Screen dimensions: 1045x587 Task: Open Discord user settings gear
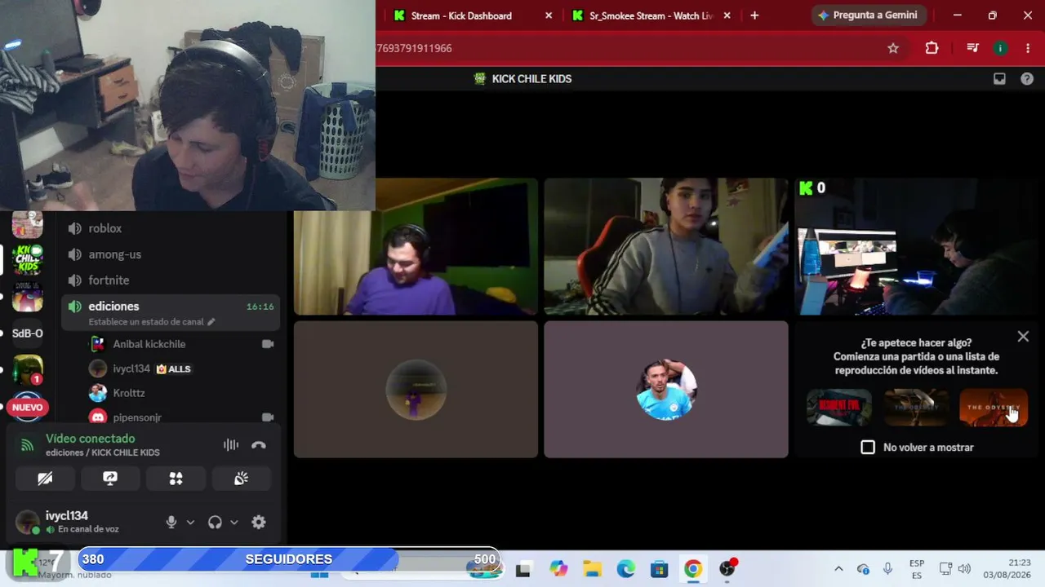[x=259, y=523]
